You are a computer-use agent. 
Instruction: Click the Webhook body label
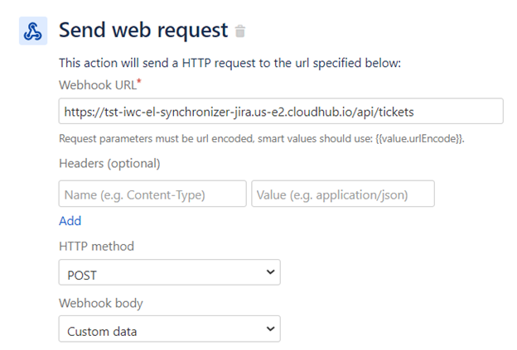[101, 303]
